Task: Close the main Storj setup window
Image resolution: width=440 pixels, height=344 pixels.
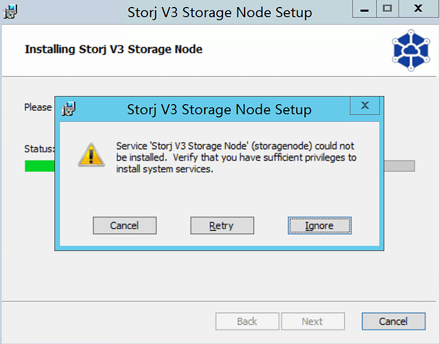Action: (x=418, y=9)
